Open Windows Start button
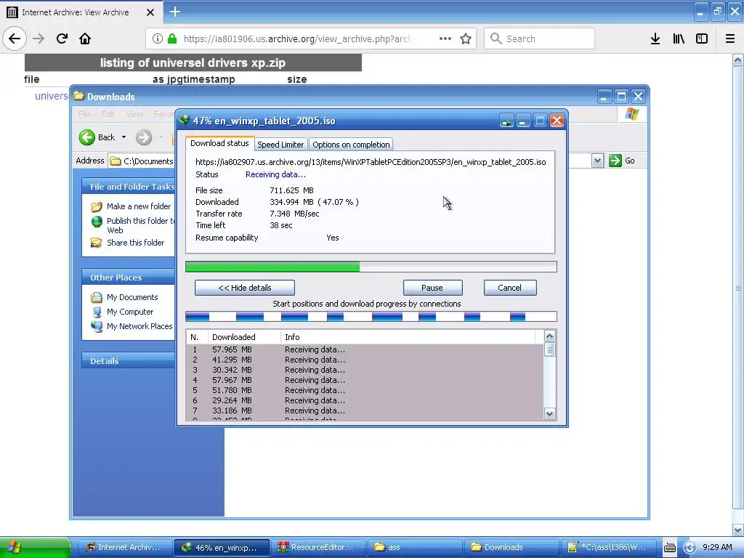Image resolution: width=744 pixels, height=558 pixels. coord(35,547)
